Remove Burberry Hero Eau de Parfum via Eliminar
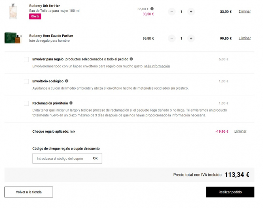263x208 pixels. pyautogui.click(x=244, y=39)
